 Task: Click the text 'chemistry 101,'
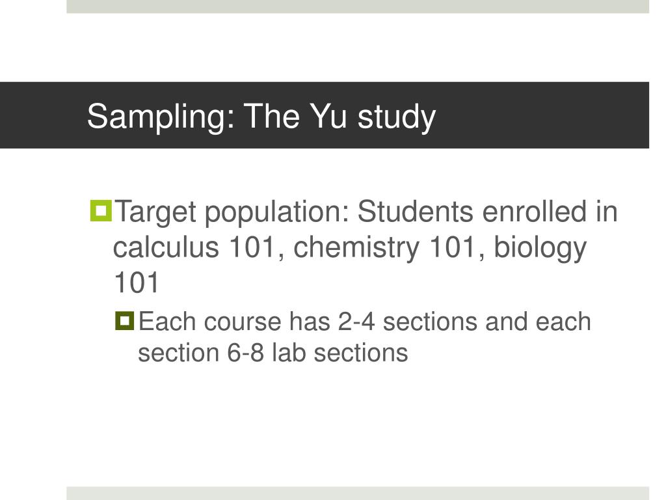point(389,247)
